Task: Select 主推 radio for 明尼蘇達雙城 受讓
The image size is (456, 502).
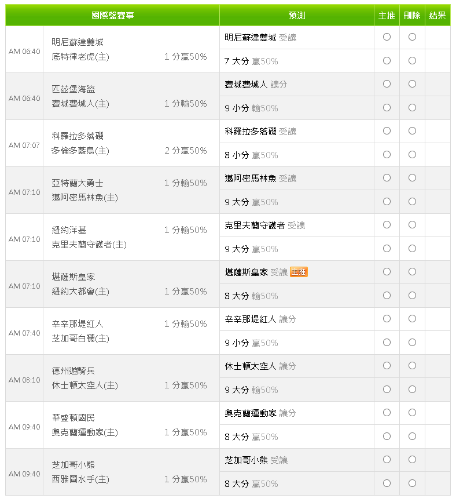Action: [387, 37]
